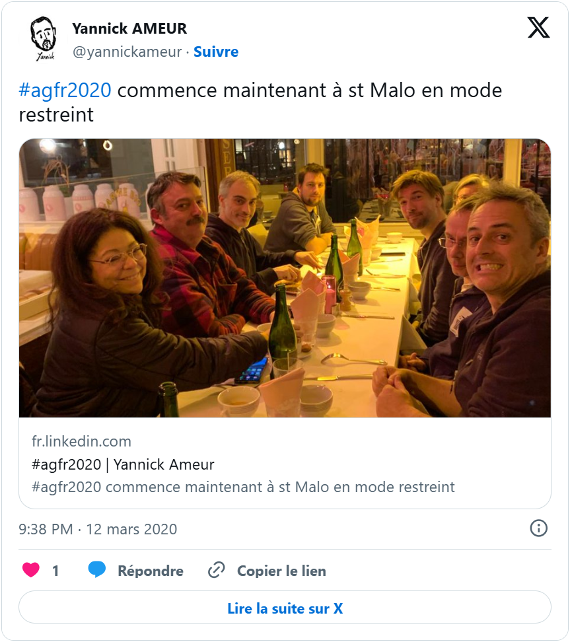This screenshot has width=570, height=642.
Task: Click the @yannickameur handle
Action: point(126,52)
